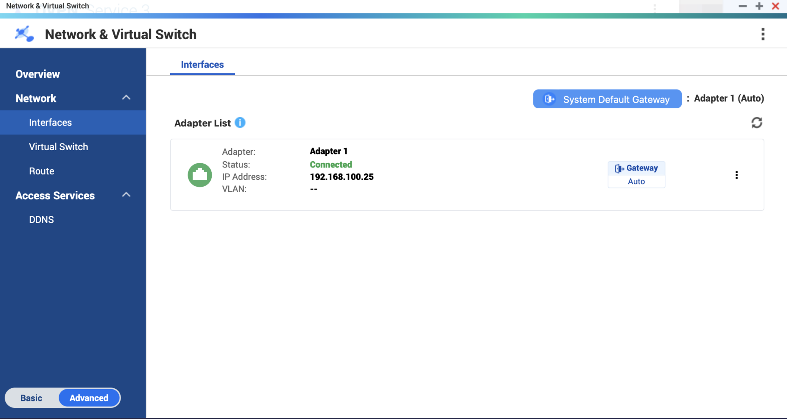The image size is (787, 419).
Task: View Adapter List information tooltip icon
Action: [x=240, y=123]
